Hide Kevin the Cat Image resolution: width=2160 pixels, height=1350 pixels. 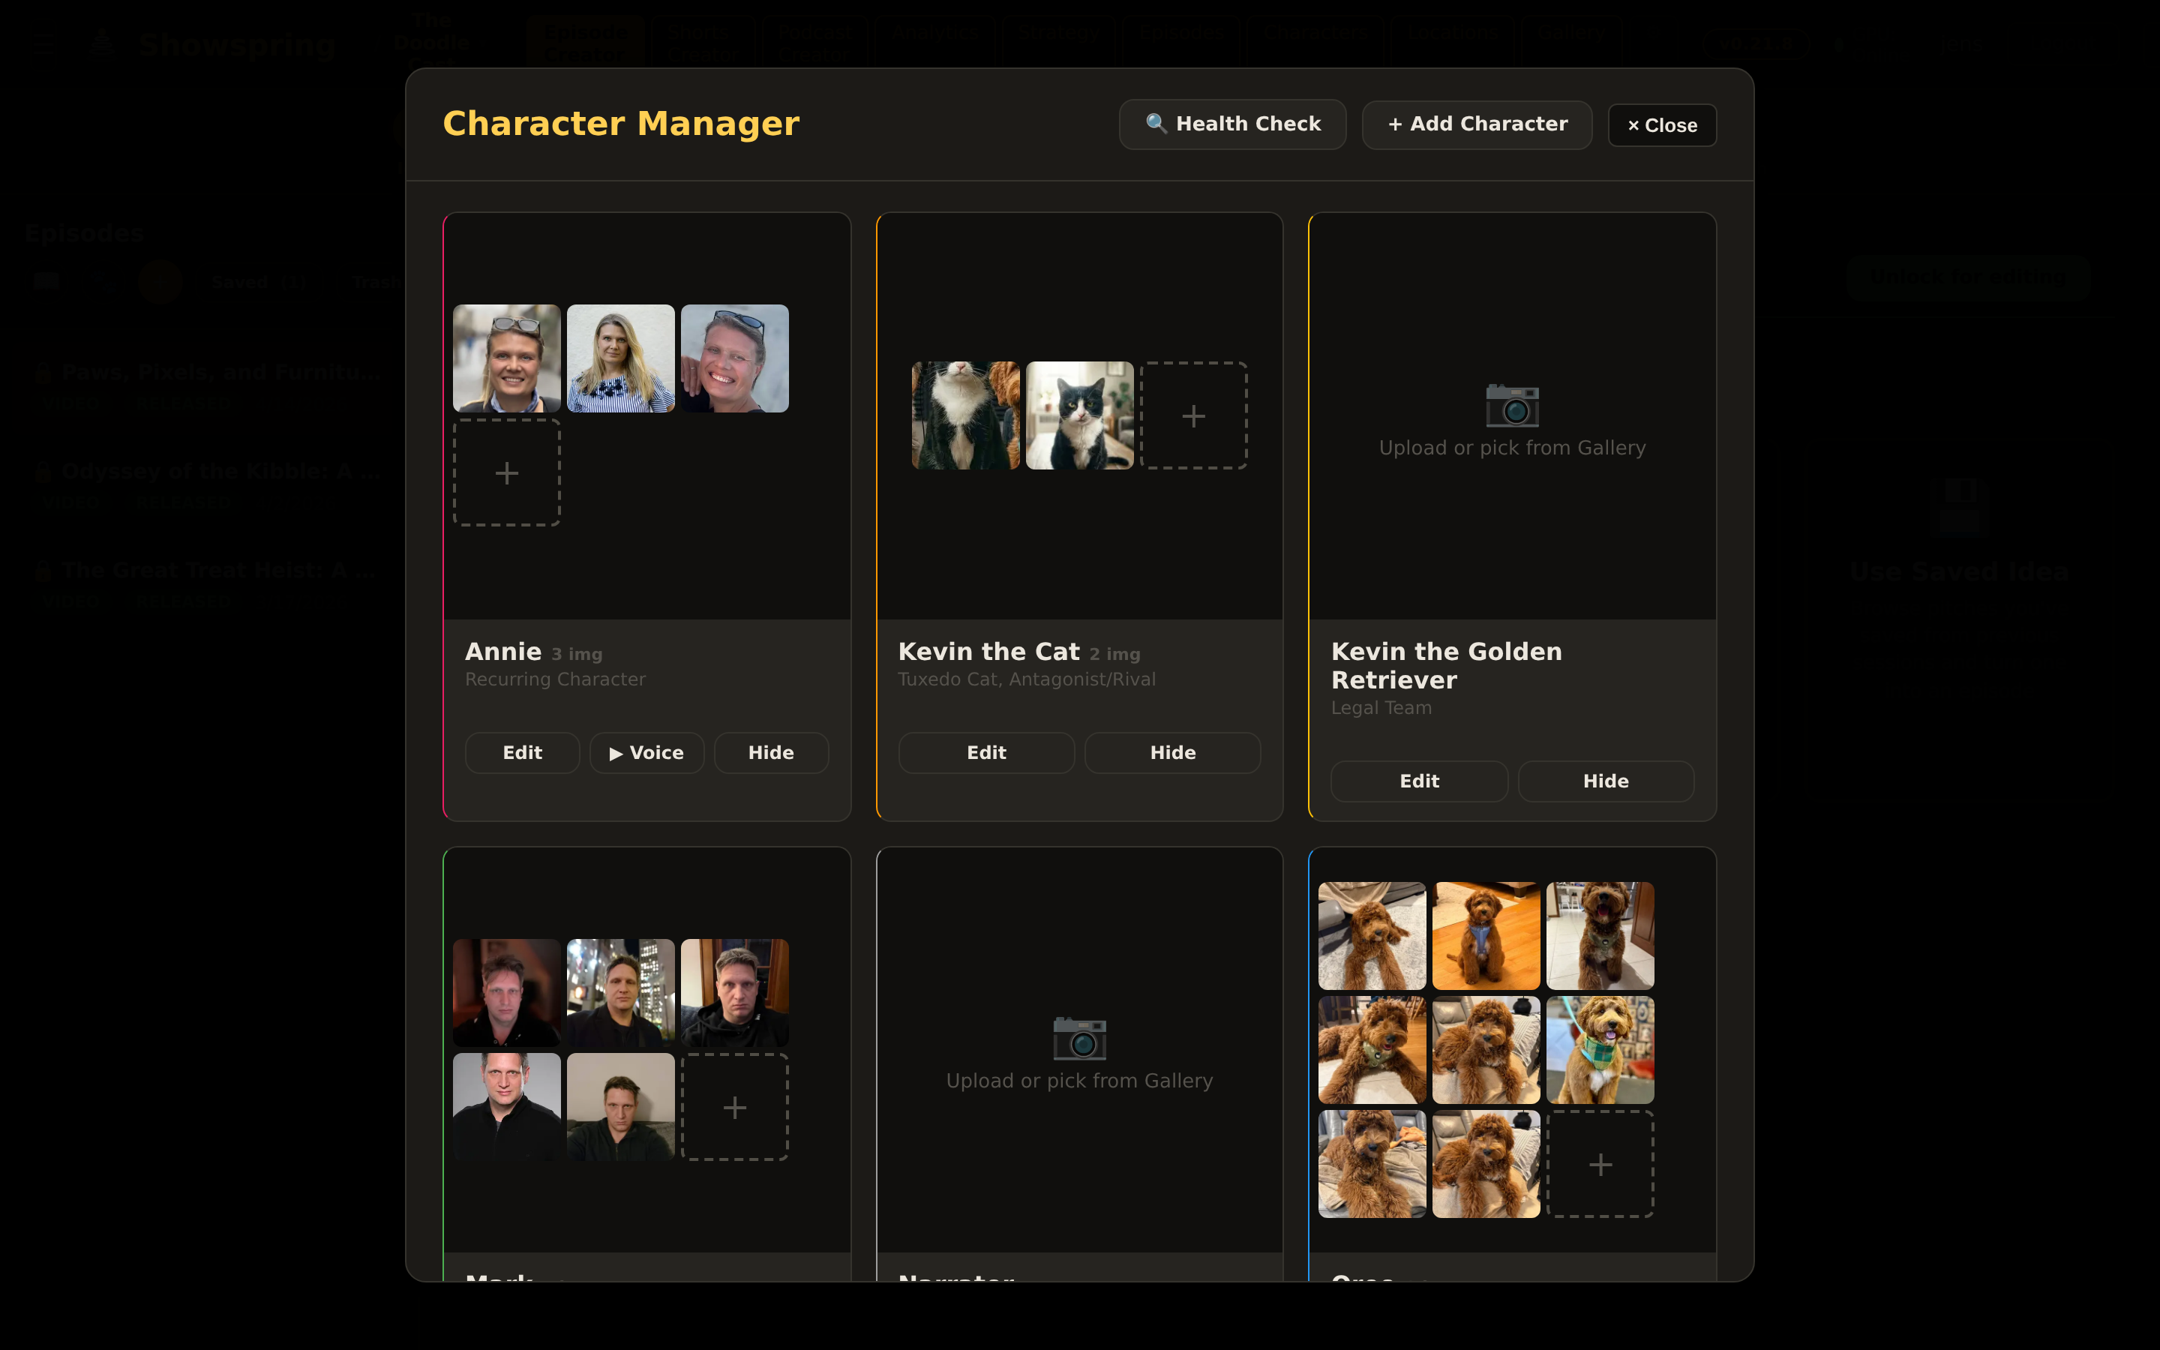click(1173, 753)
